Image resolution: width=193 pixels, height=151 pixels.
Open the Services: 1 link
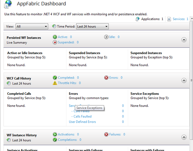pyautogui.click(x=180, y=19)
